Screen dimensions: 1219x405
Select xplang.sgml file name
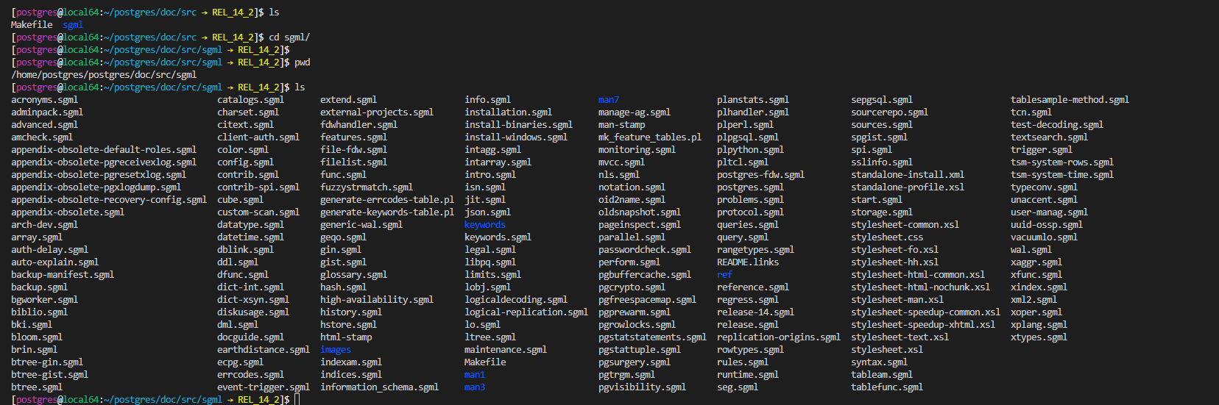click(x=1039, y=325)
